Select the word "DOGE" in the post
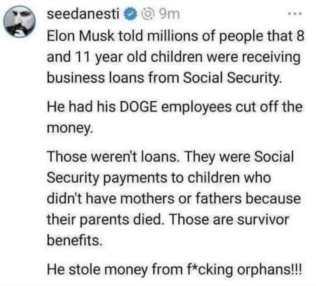This screenshot has width=316, height=286. [138, 107]
